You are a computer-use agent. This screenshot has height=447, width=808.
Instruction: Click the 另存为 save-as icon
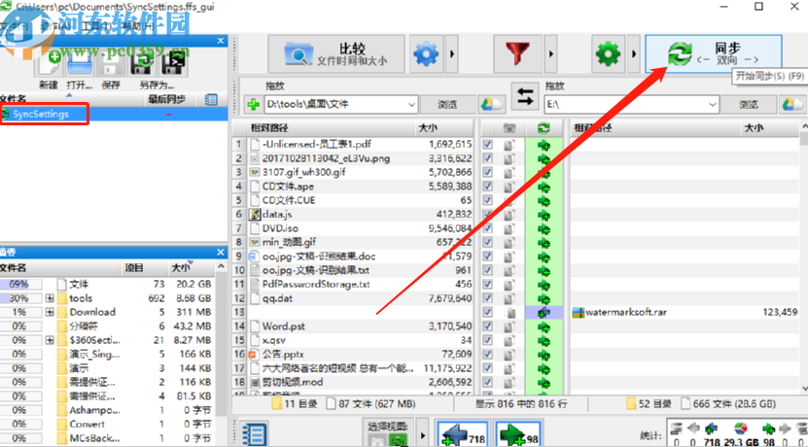(x=142, y=64)
